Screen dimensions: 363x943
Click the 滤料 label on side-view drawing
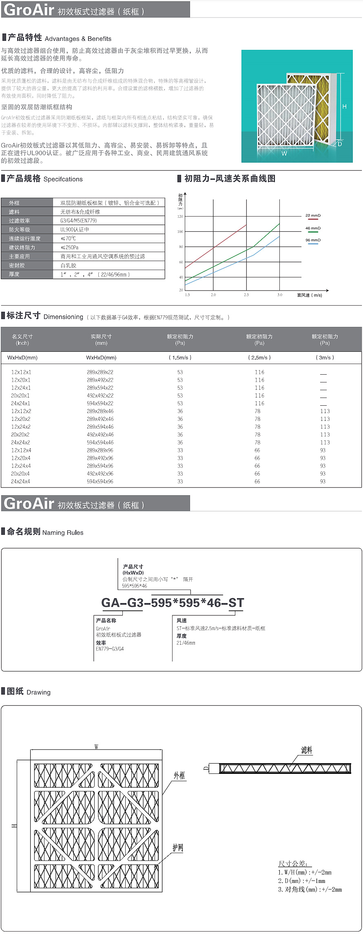pyautogui.click(x=306, y=750)
